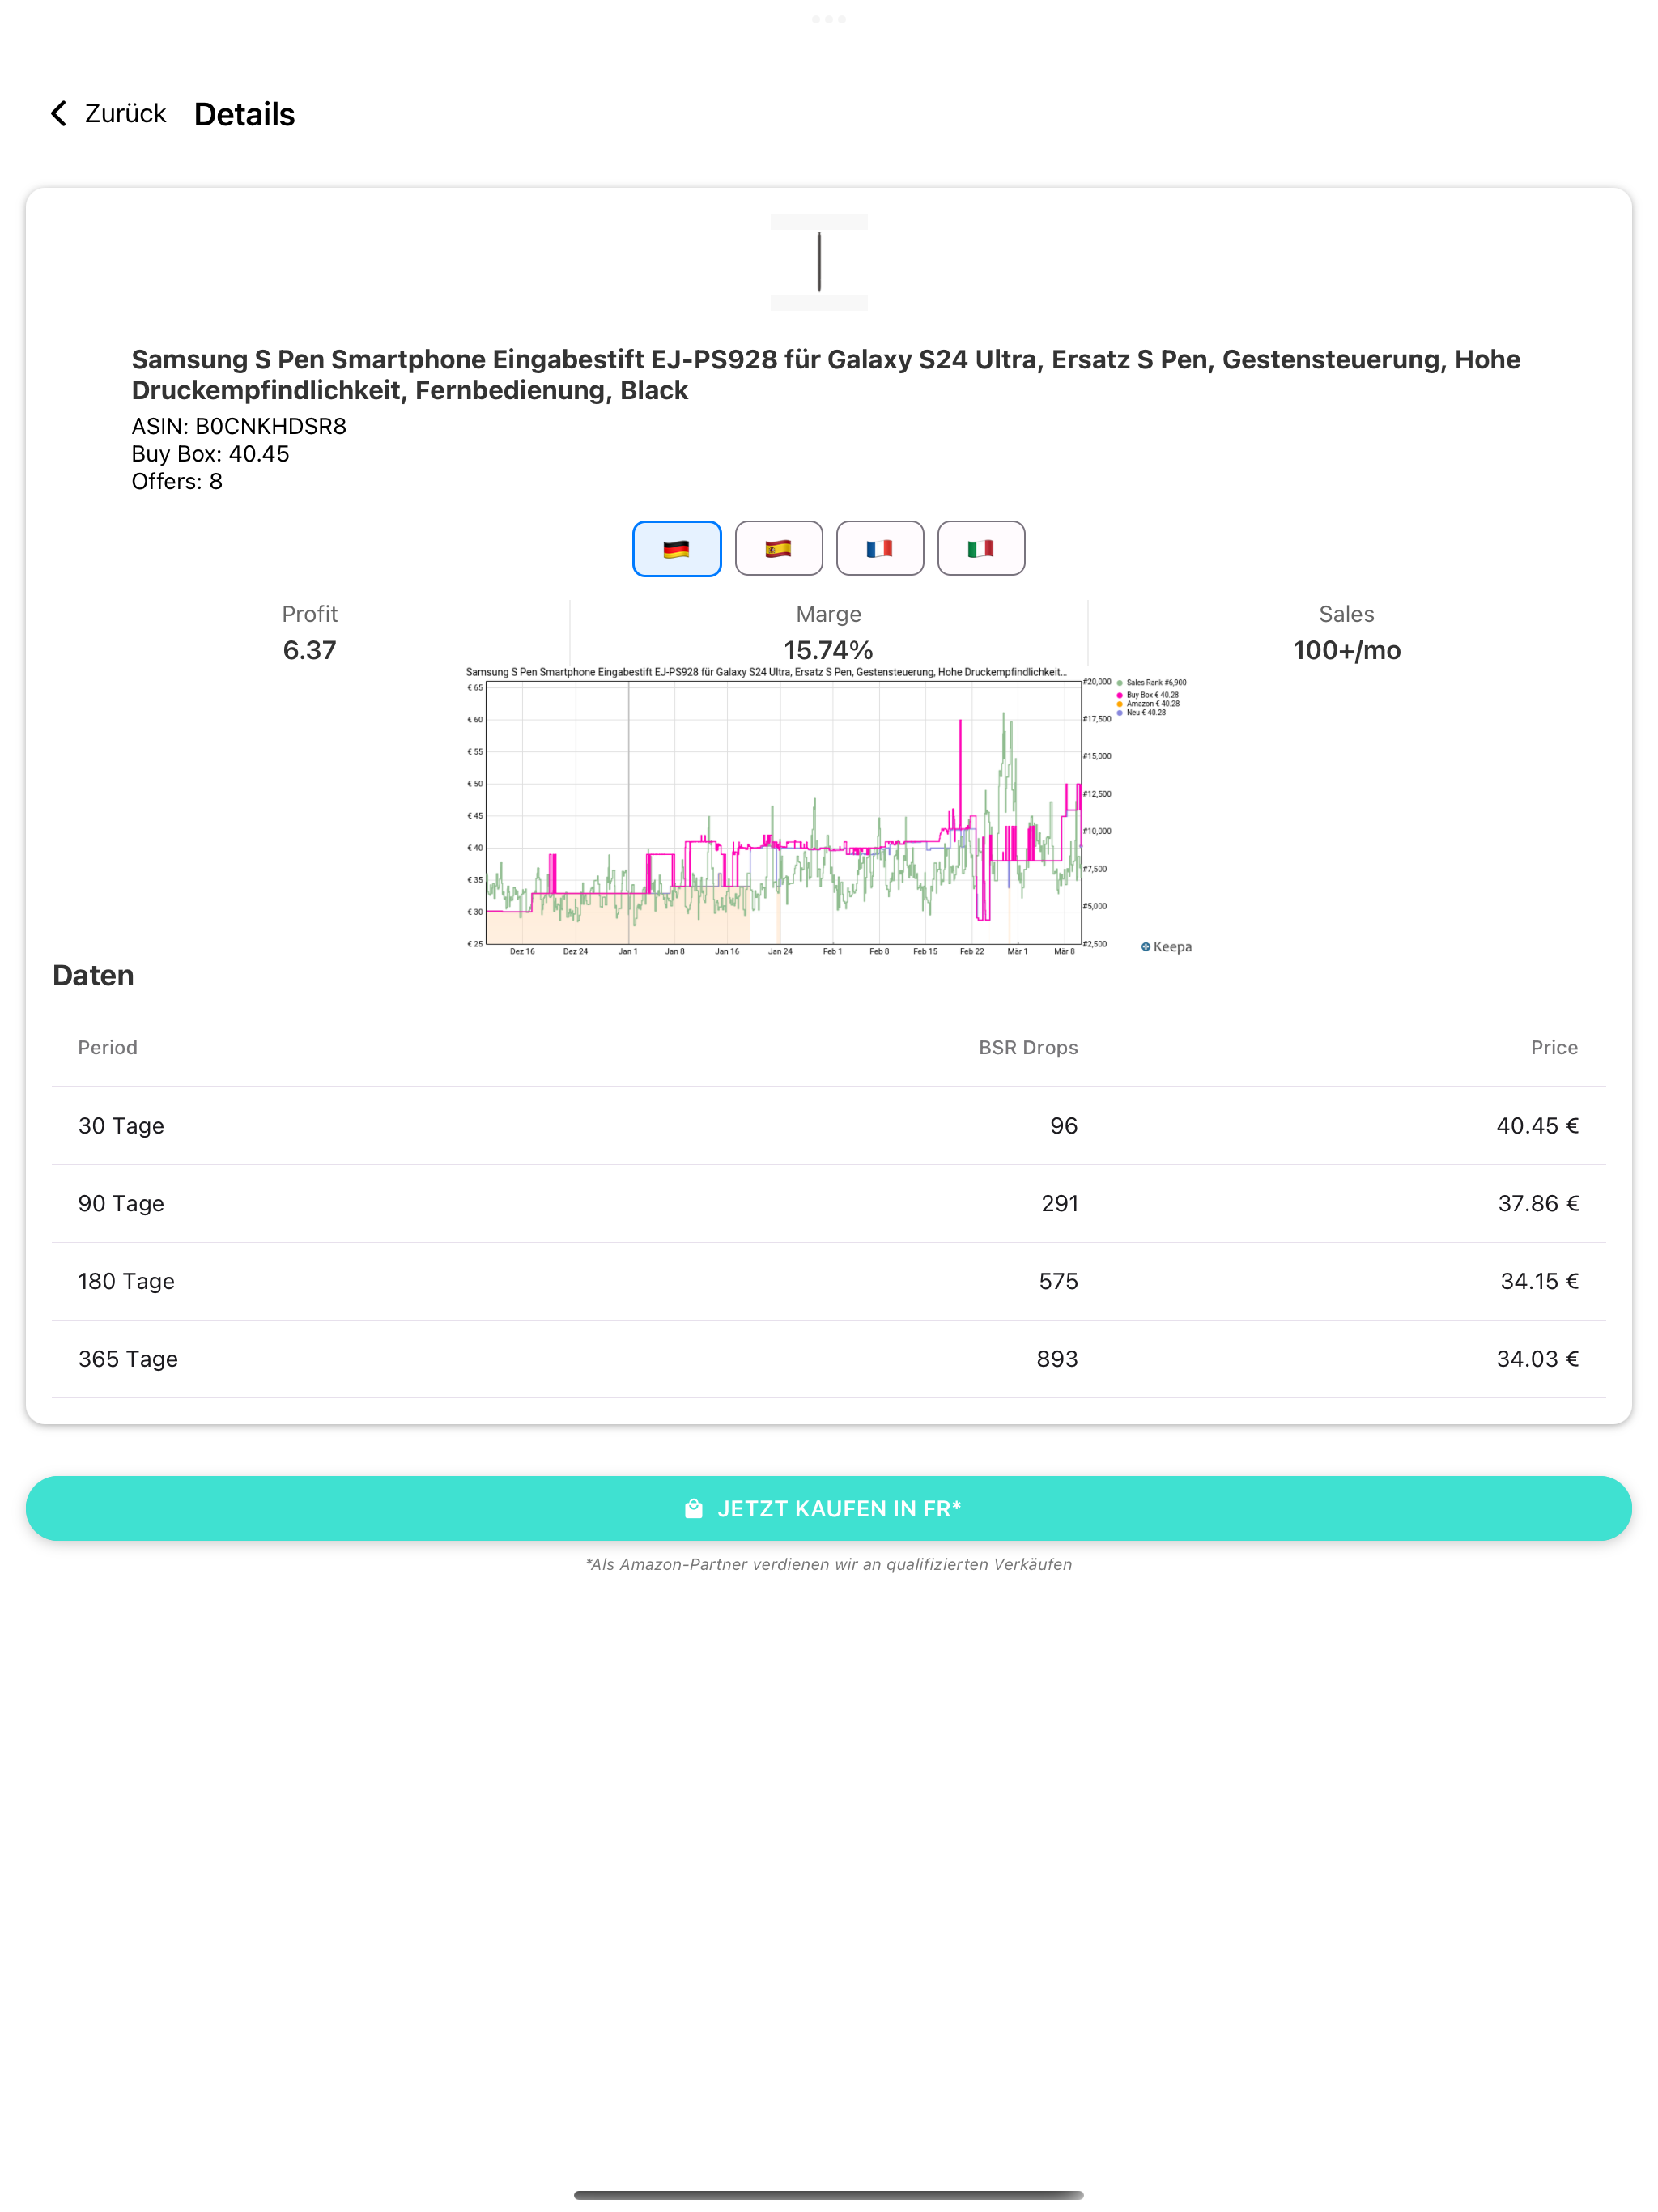Click price 34.03 € in table
Screen dimensions: 1658x2212
click(1538, 1359)
